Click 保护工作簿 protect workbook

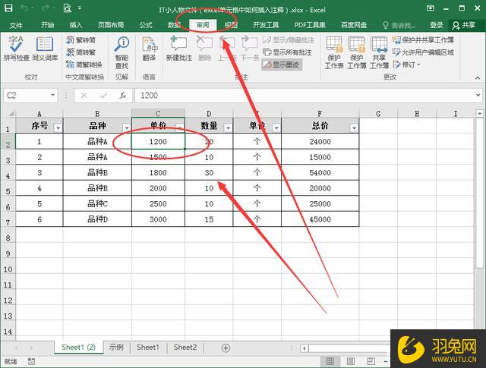click(356, 52)
